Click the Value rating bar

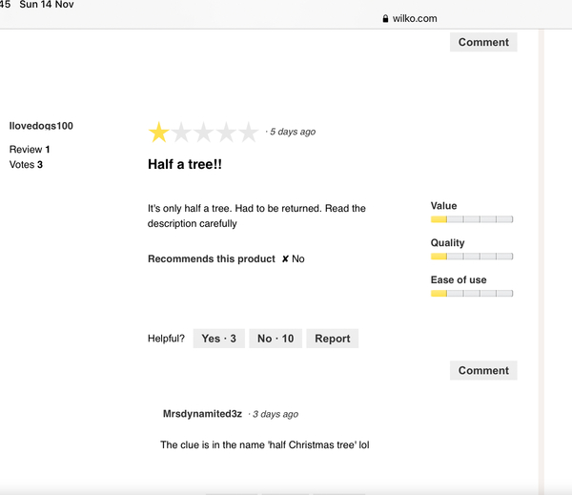tap(472, 219)
